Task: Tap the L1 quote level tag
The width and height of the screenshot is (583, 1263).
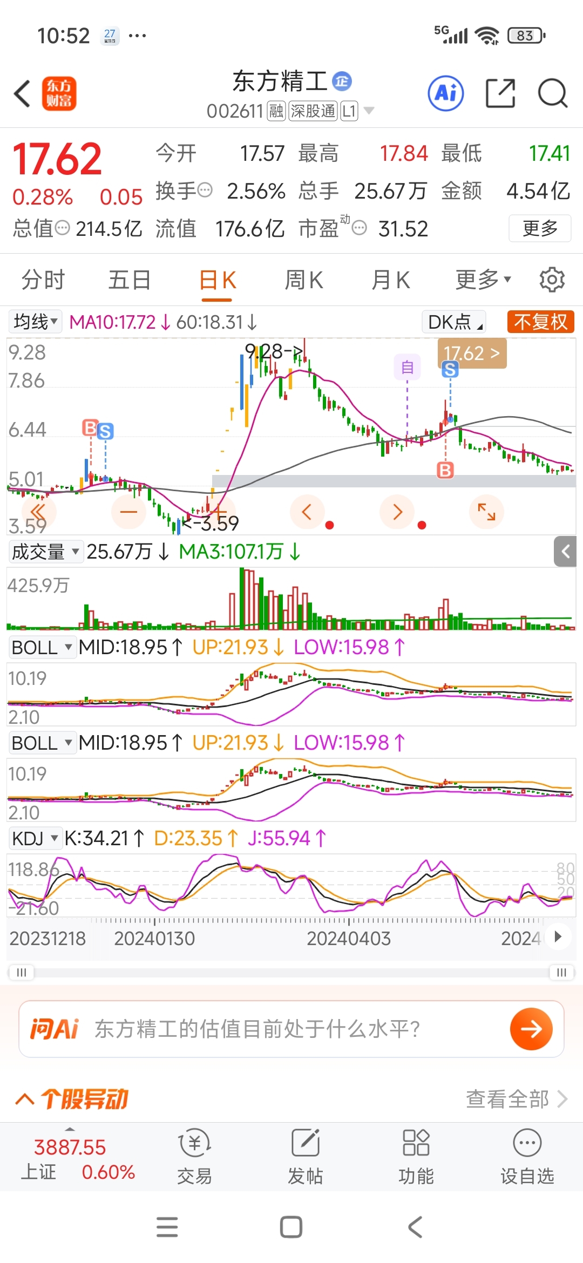Action: pyautogui.click(x=349, y=111)
